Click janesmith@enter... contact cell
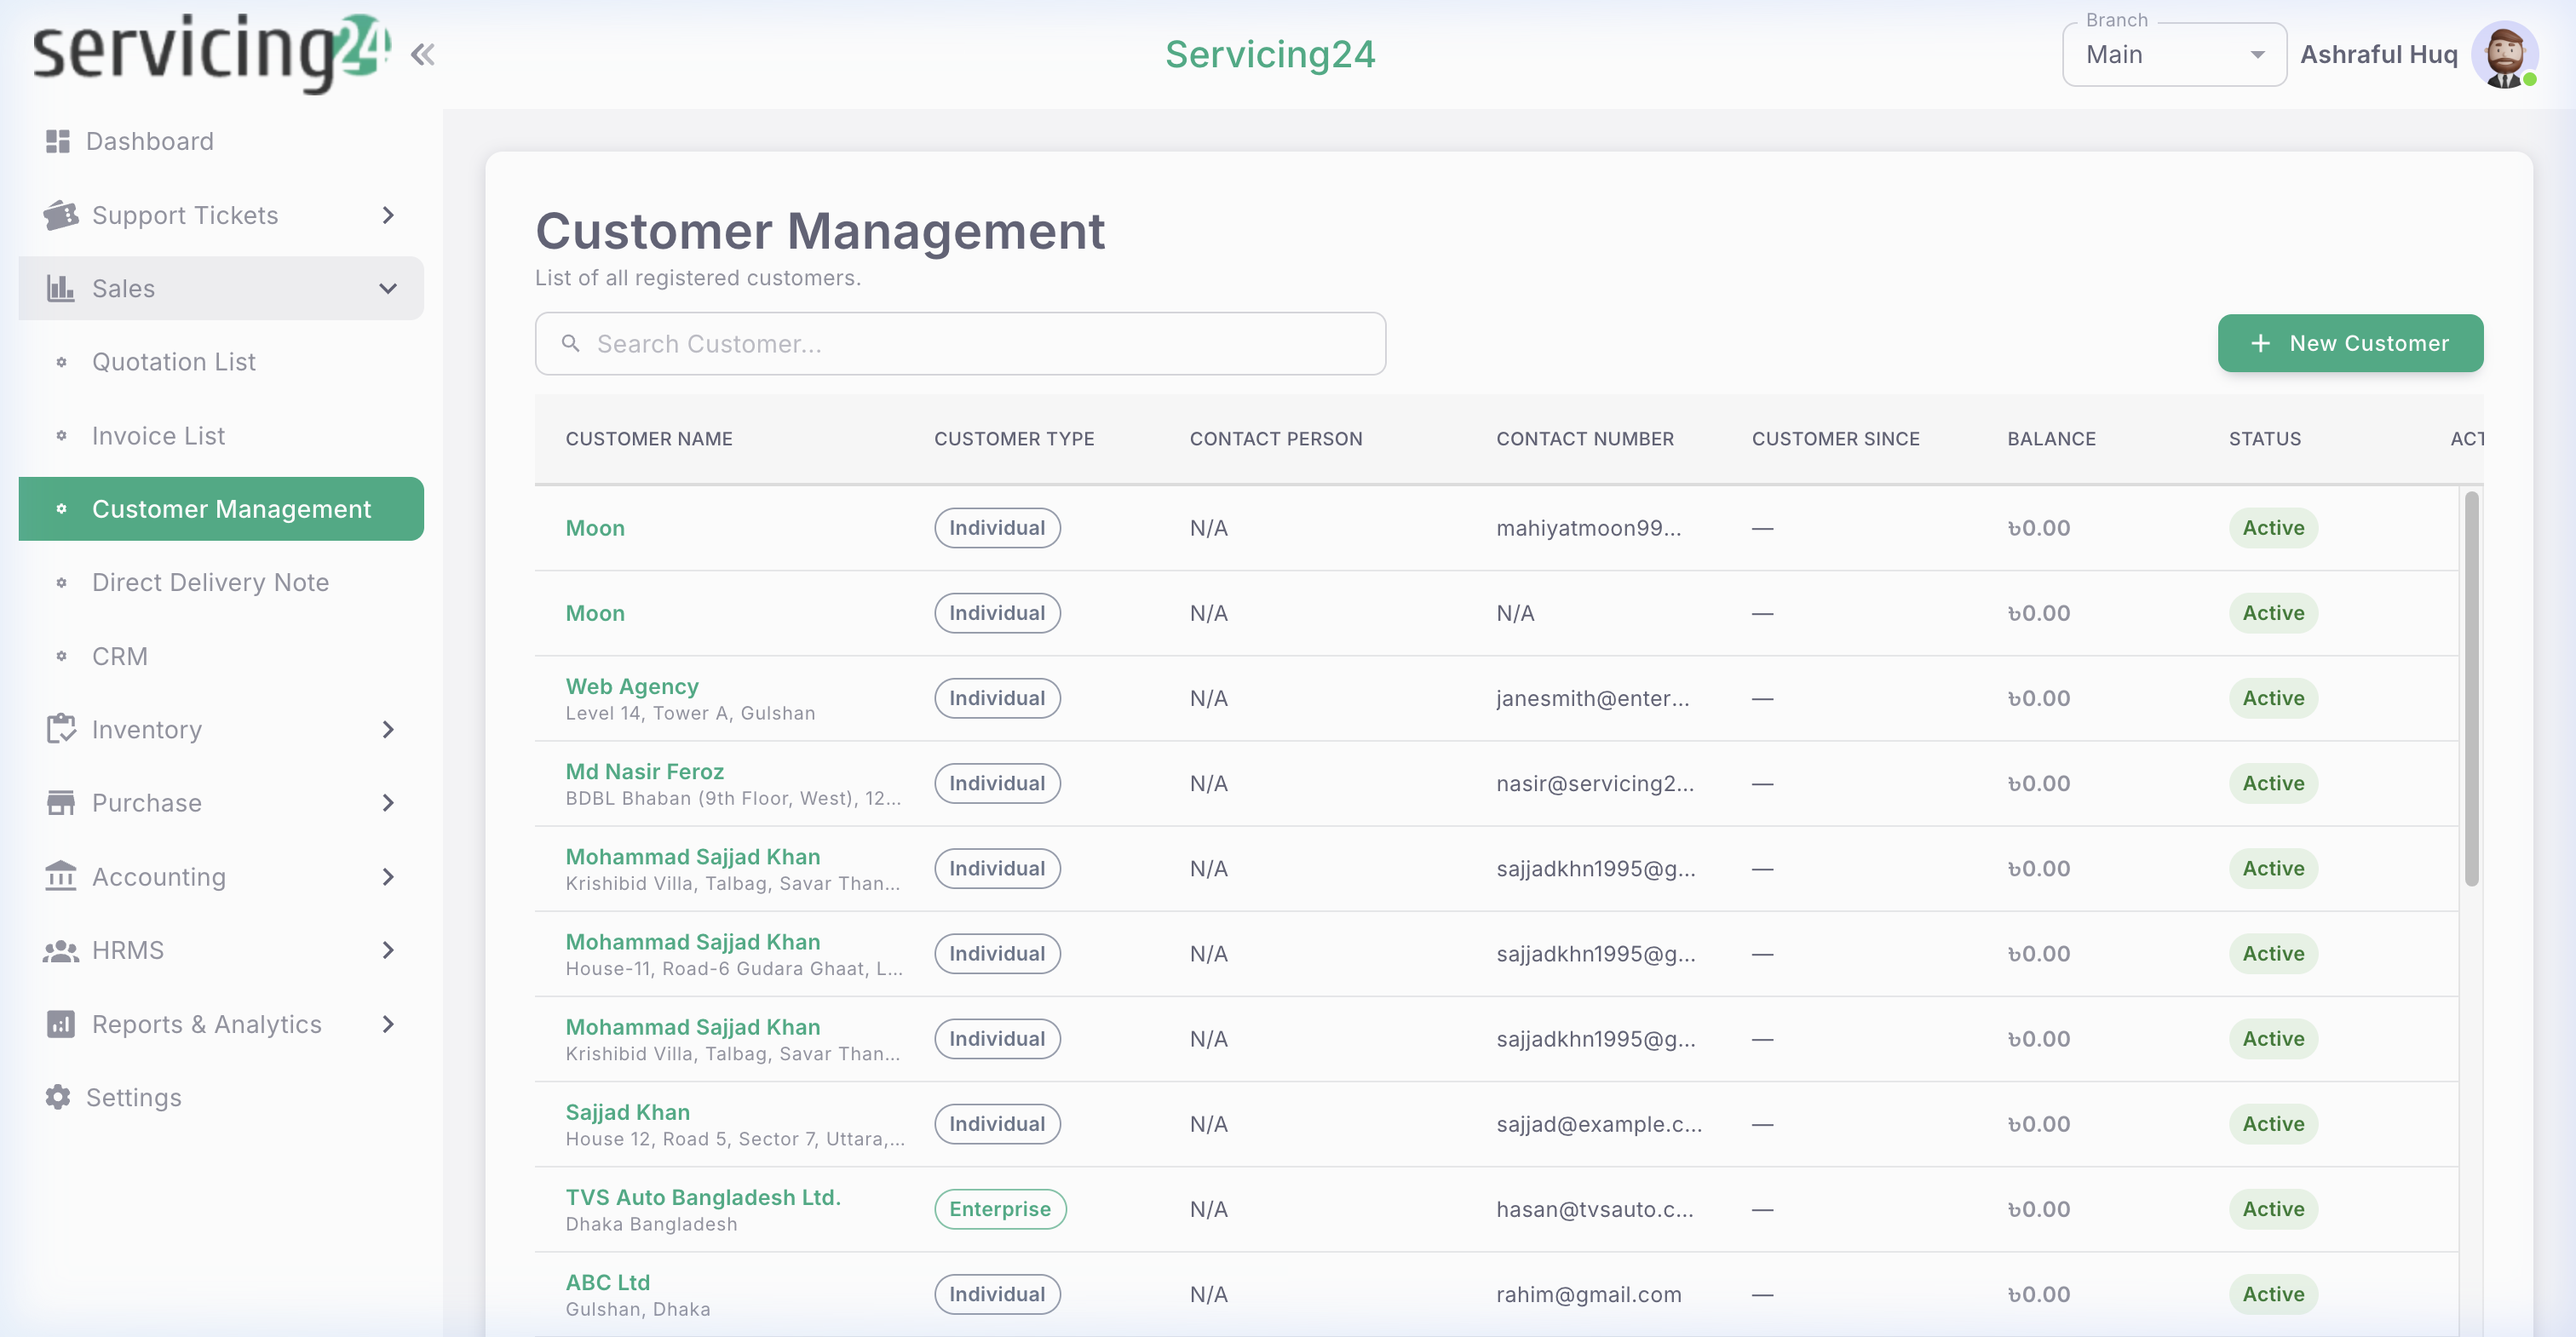The image size is (2576, 1337). [x=1593, y=698]
